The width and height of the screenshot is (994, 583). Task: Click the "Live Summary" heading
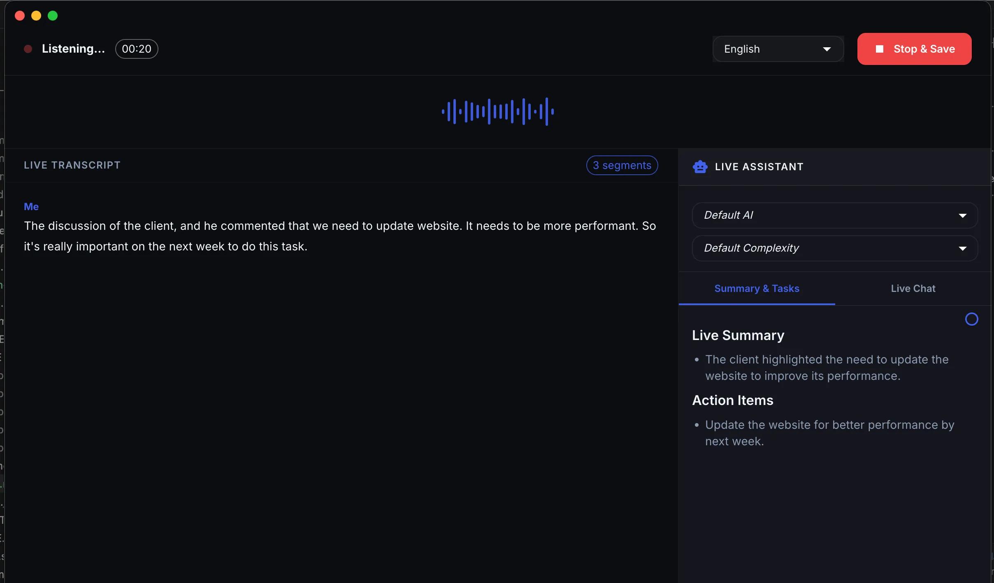pyautogui.click(x=738, y=335)
